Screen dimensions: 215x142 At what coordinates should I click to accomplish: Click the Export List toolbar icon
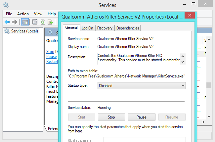(x=50, y=22)
